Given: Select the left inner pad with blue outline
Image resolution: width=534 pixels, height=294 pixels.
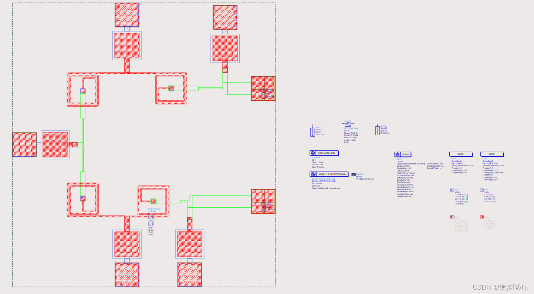Looking at the screenshot, I should [x=55, y=145].
